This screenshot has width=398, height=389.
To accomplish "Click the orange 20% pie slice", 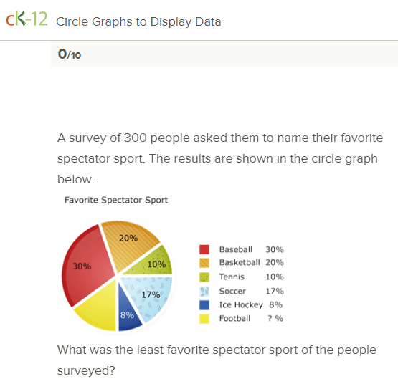I will point(128,241).
